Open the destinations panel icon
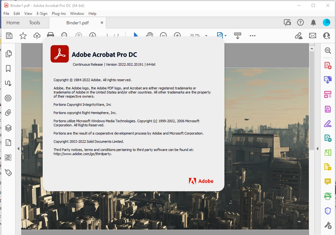 pyautogui.click(x=8, y=98)
